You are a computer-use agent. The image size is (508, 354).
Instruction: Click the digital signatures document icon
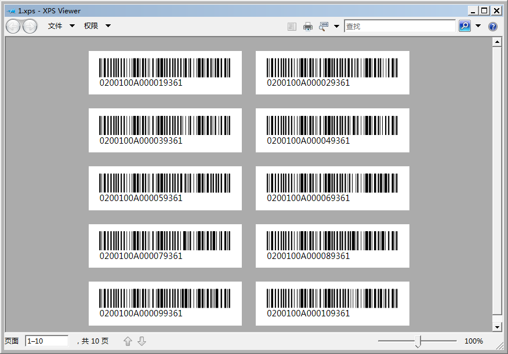click(292, 26)
